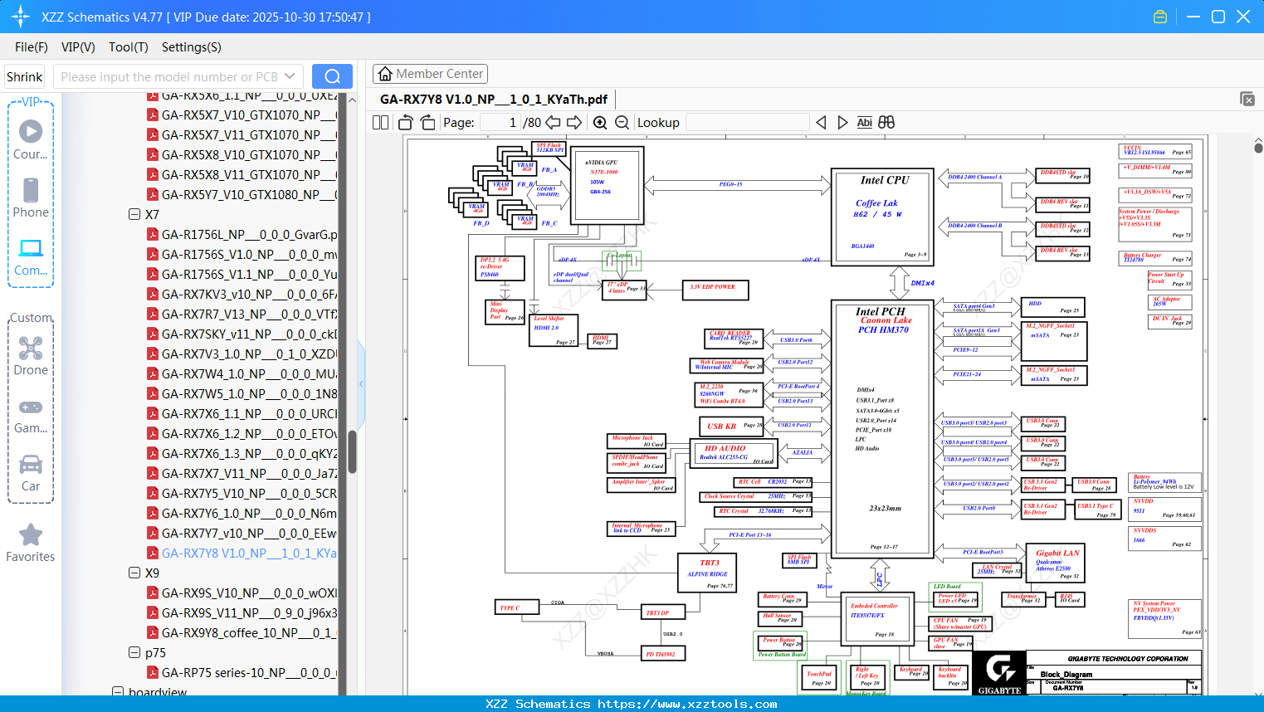Viewport: 1264px width, 712px height.
Task: Click the blue search magnifier button
Action: tap(332, 76)
